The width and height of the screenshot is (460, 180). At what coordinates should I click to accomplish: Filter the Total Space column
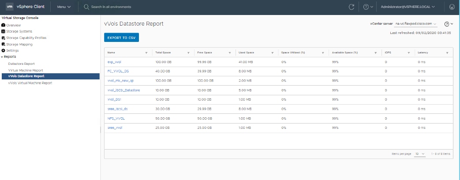tap(188, 53)
